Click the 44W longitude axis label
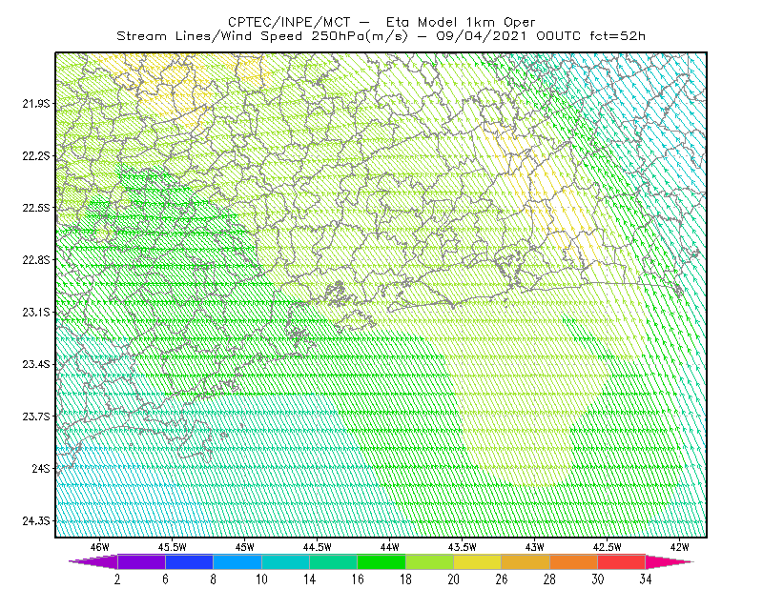This screenshot has height=589, width=763. tap(390, 547)
